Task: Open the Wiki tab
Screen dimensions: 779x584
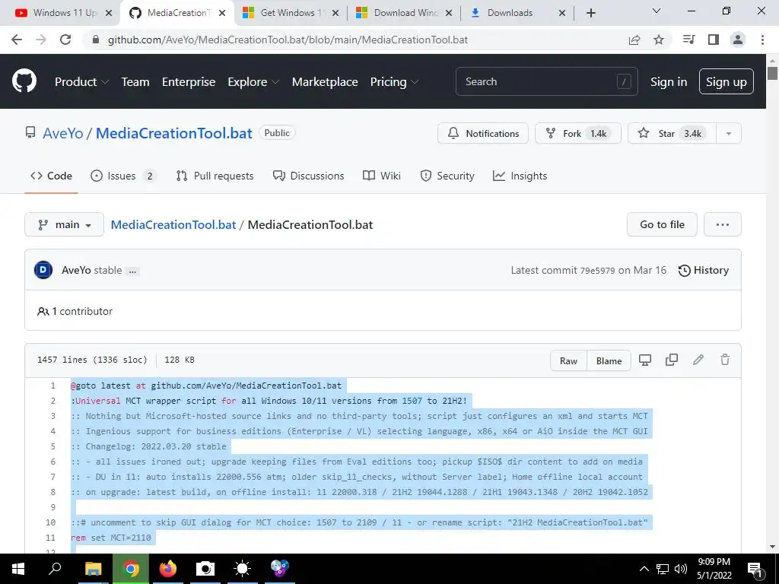Action: point(382,176)
